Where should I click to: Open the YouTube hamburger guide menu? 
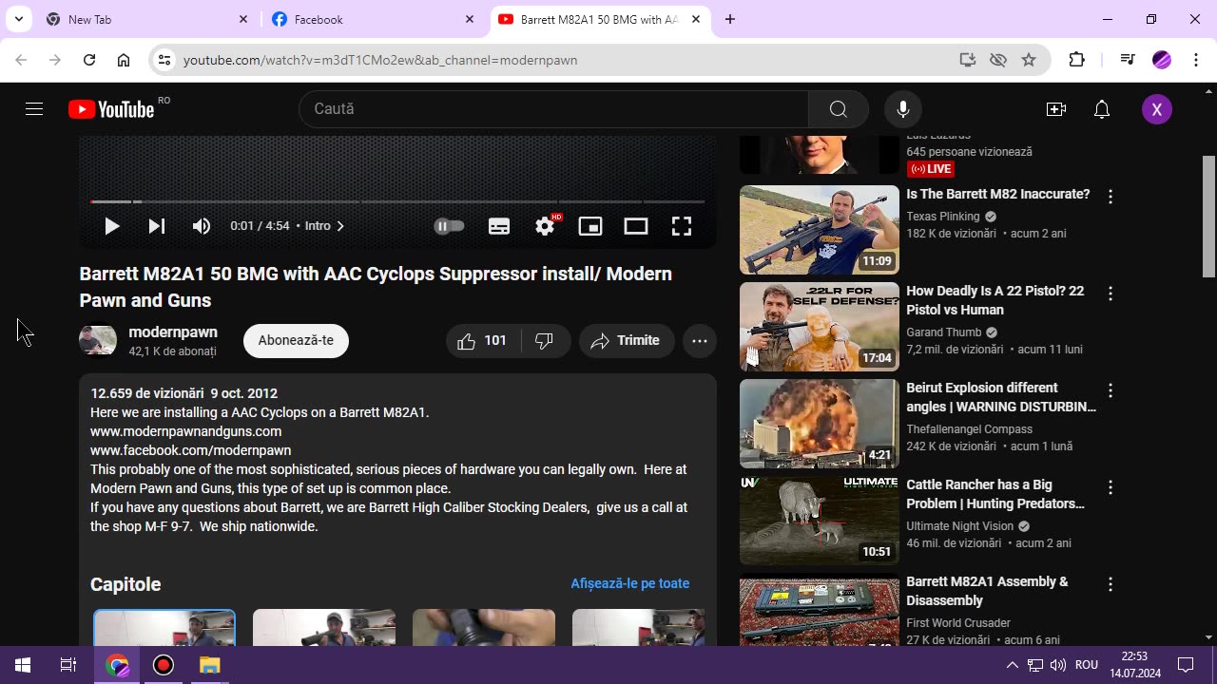point(34,109)
